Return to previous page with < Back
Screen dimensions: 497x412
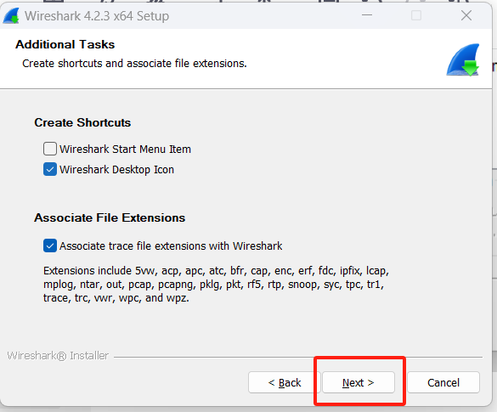pyautogui.click(x=285, y=382)
